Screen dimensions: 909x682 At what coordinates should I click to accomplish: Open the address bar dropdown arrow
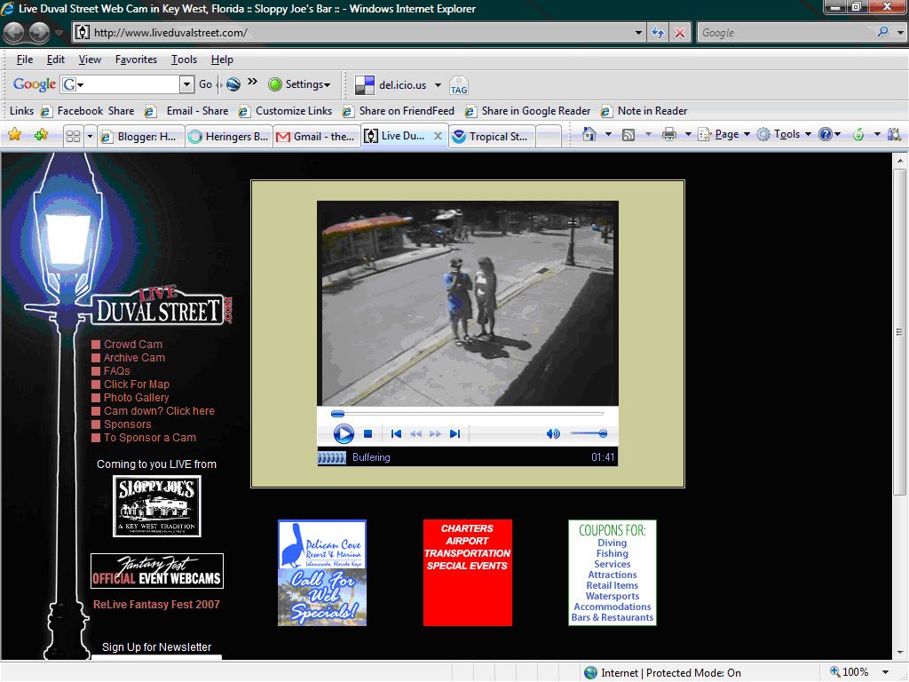[638, 33]
